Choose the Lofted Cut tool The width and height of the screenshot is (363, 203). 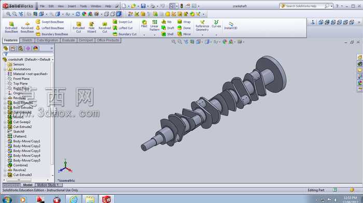coord(123,28)
